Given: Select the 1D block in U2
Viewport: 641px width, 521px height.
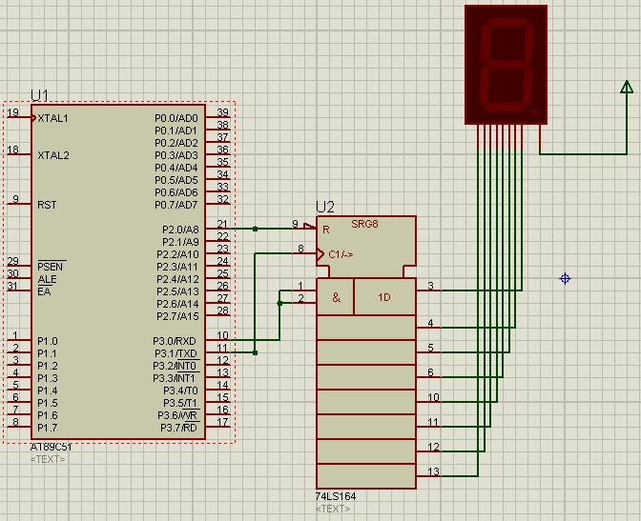Looking at the screenshot, I should 384,297.
